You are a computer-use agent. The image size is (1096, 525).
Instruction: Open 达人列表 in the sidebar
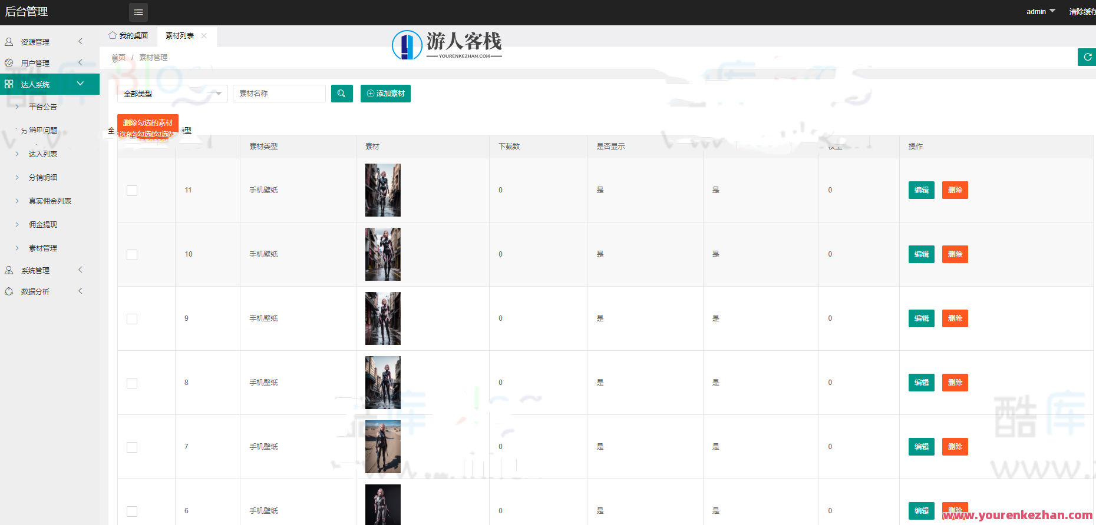pyautogui.click(x=43, y=154)
